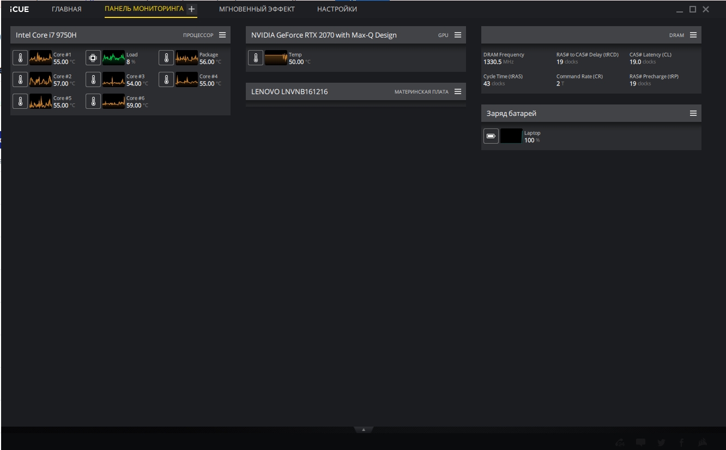Click the МАТЕРИНСКАЯ ПЛАТА label

(x=421, y=92)
